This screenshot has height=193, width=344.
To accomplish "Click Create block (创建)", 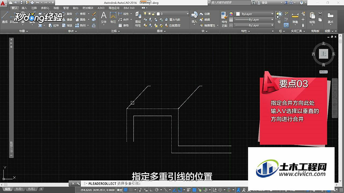I will click(205, 14).
